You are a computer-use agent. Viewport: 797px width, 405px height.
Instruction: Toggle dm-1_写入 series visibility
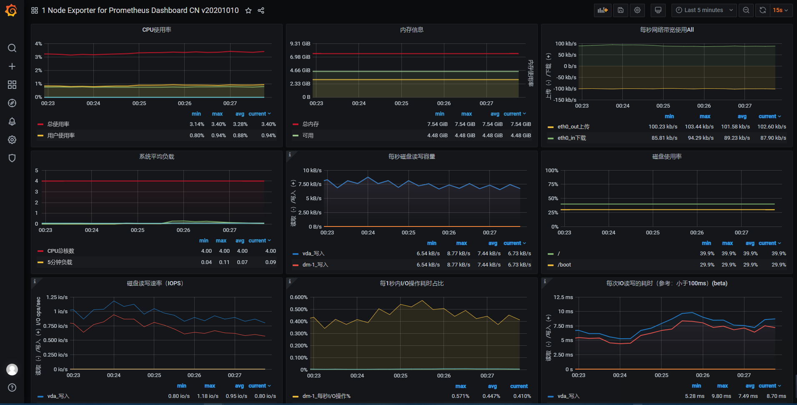click(x=316, y=265)
